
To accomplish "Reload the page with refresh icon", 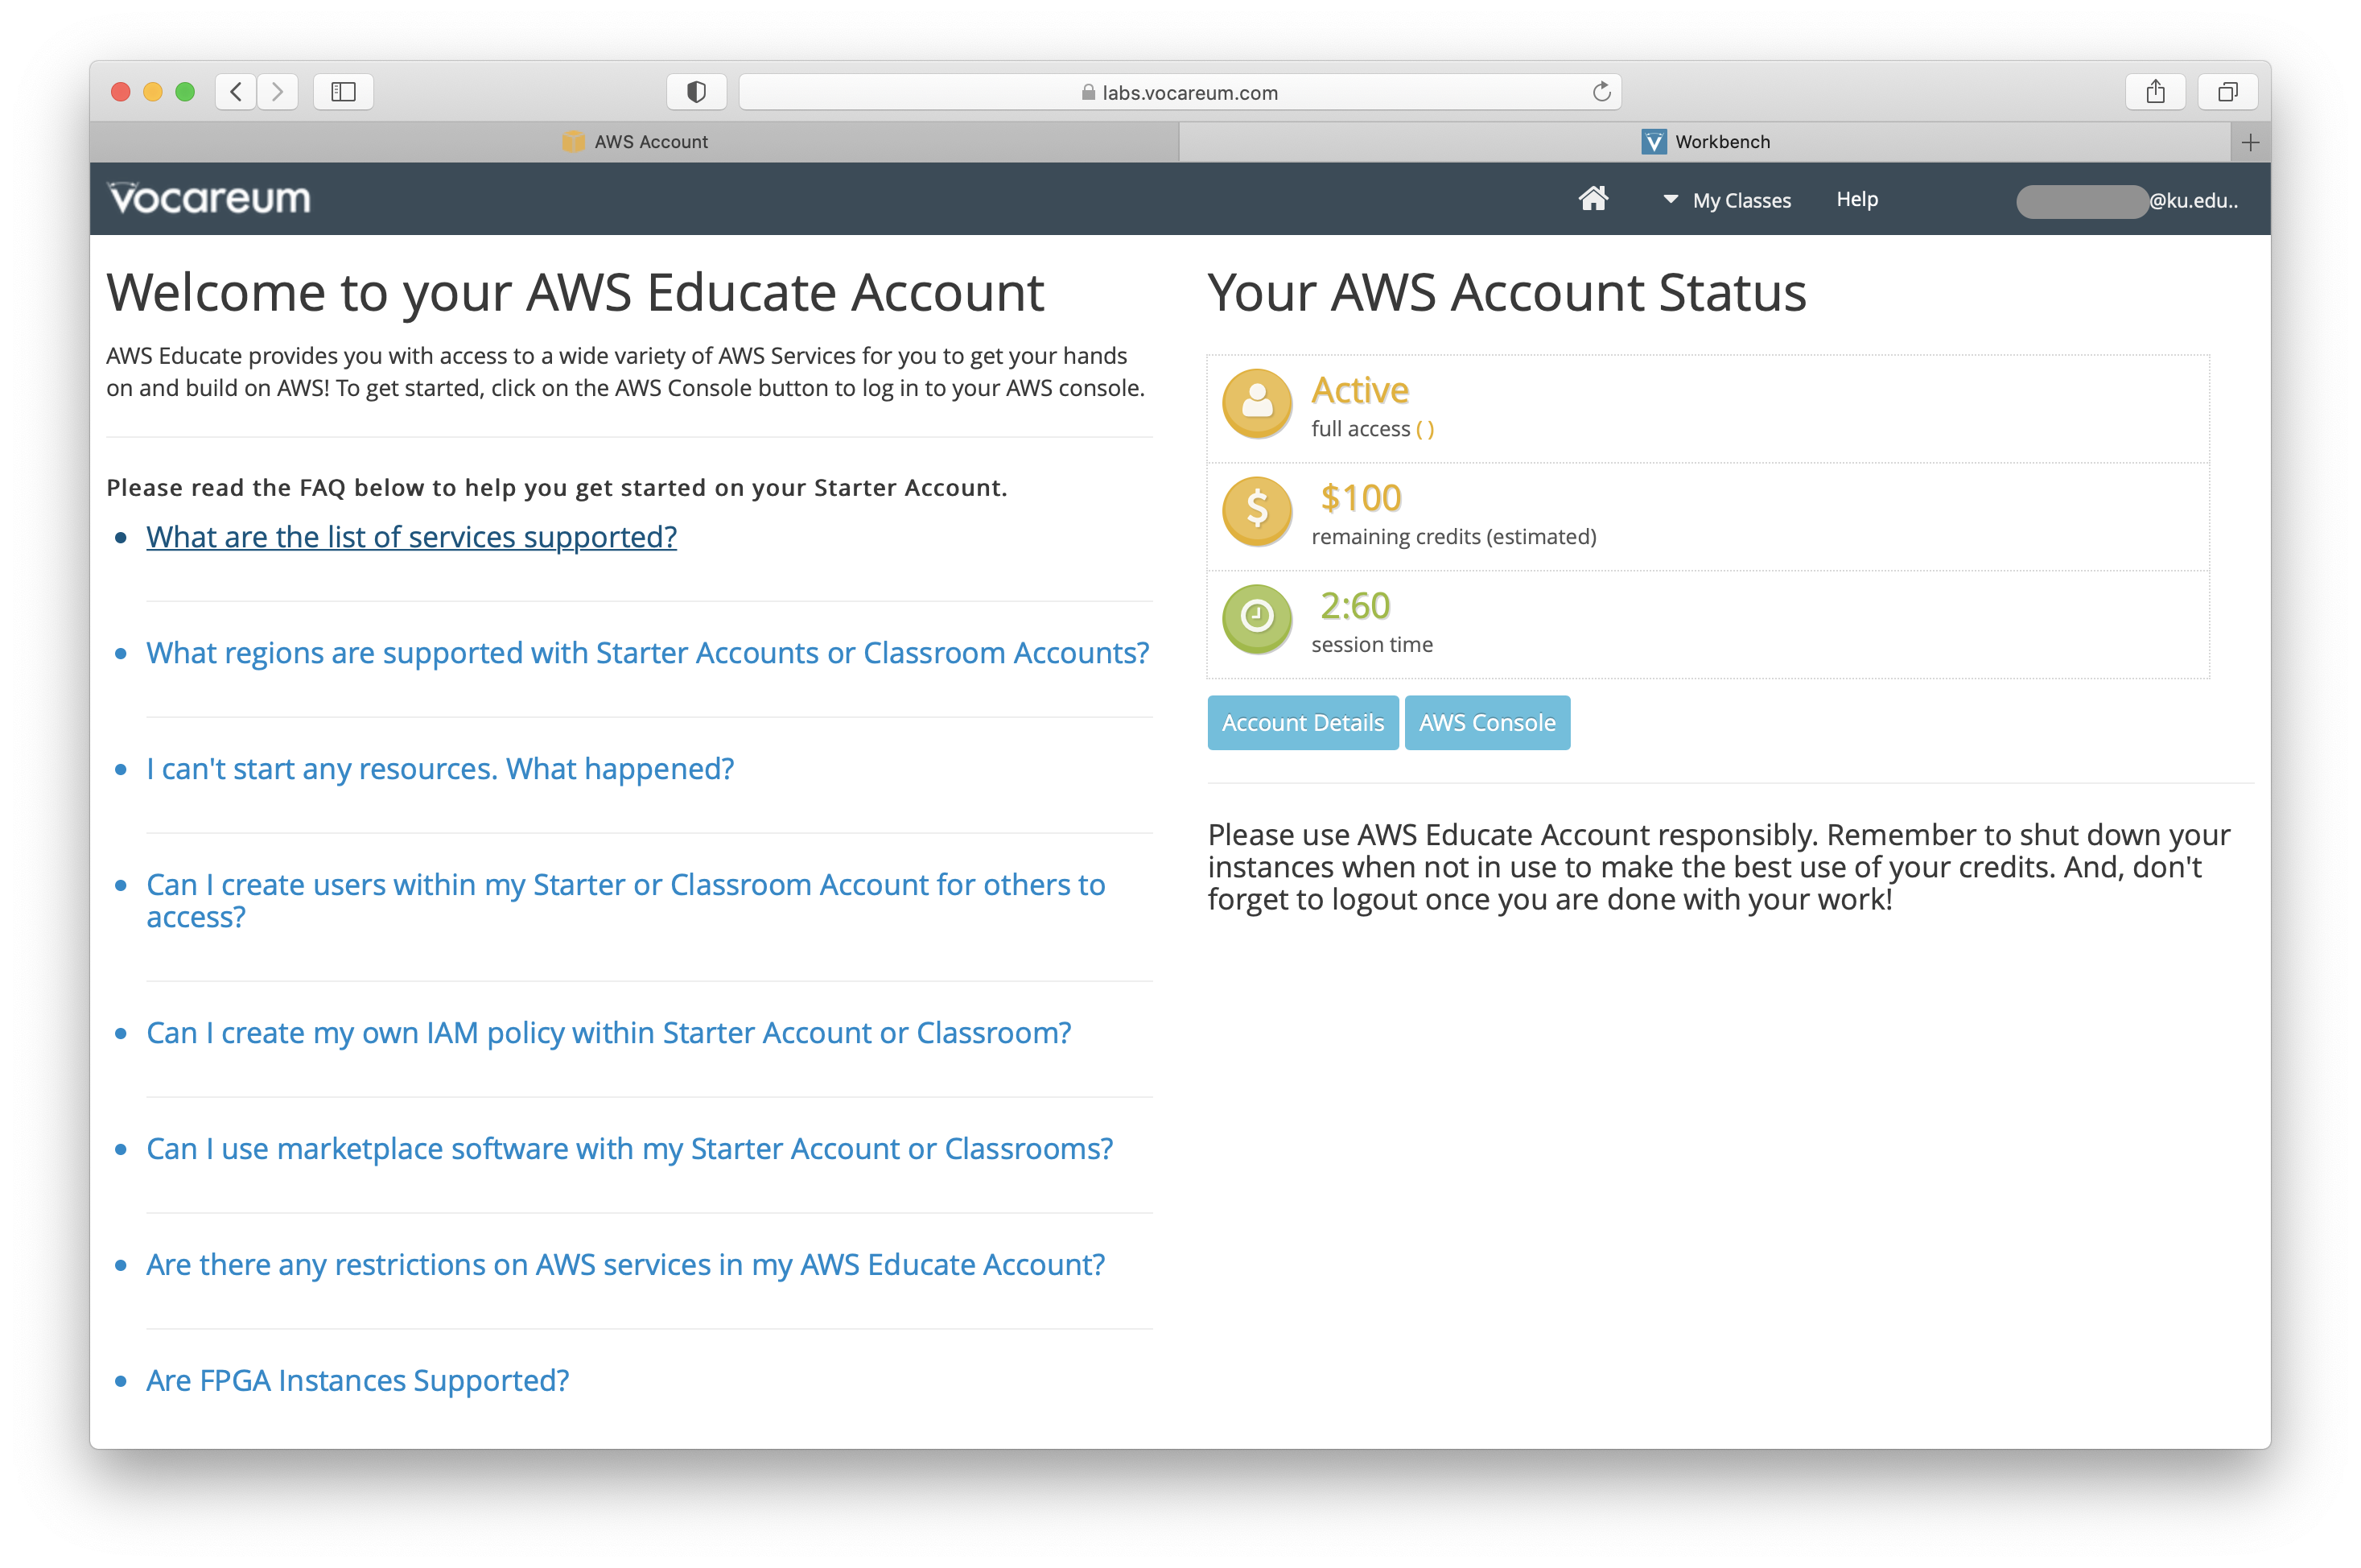I will point(1601,92).
